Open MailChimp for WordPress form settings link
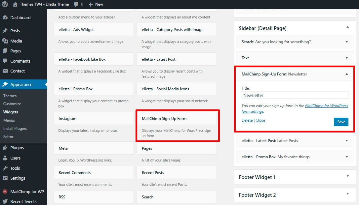The image size is (359, 205). (326, 106)
